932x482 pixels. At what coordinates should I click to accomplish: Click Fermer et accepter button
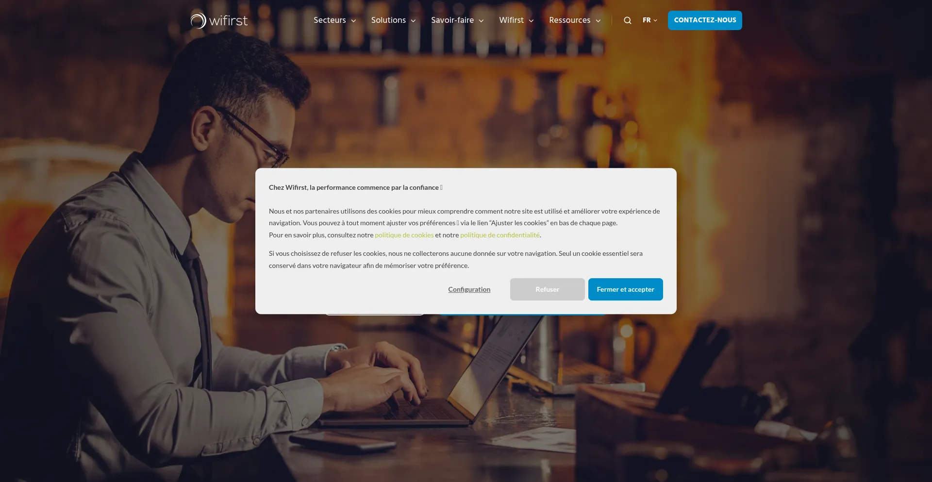click(x=626, y=289)
